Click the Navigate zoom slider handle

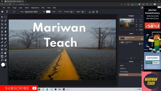125,30
